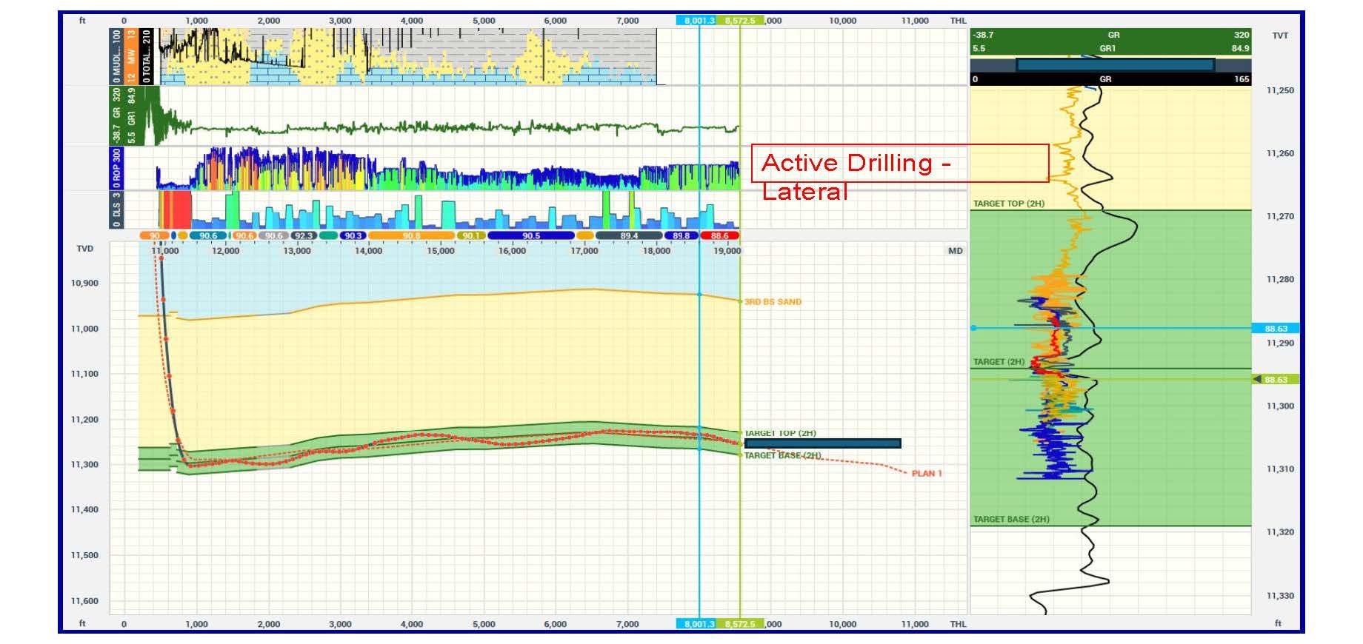Select the 92.3 inclination segment pill

304,235
